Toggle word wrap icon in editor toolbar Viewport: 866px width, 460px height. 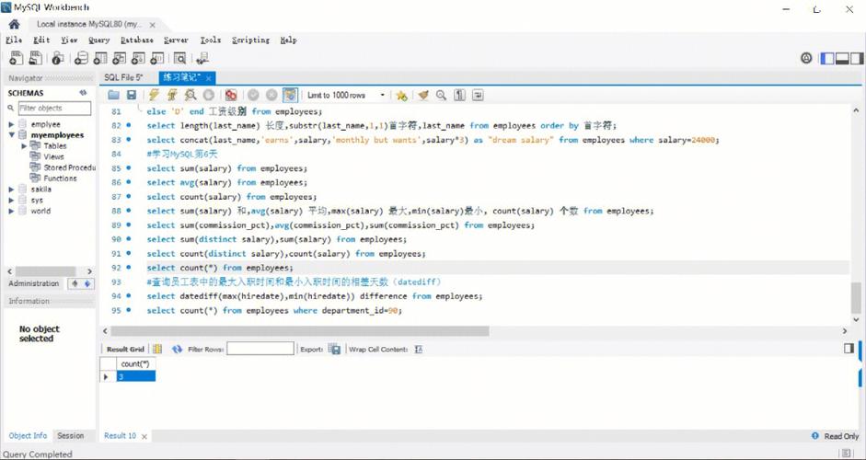click(x=478, y=95)
